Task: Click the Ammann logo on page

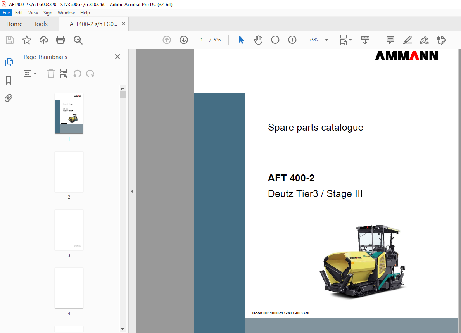Action: pos(406,56)
